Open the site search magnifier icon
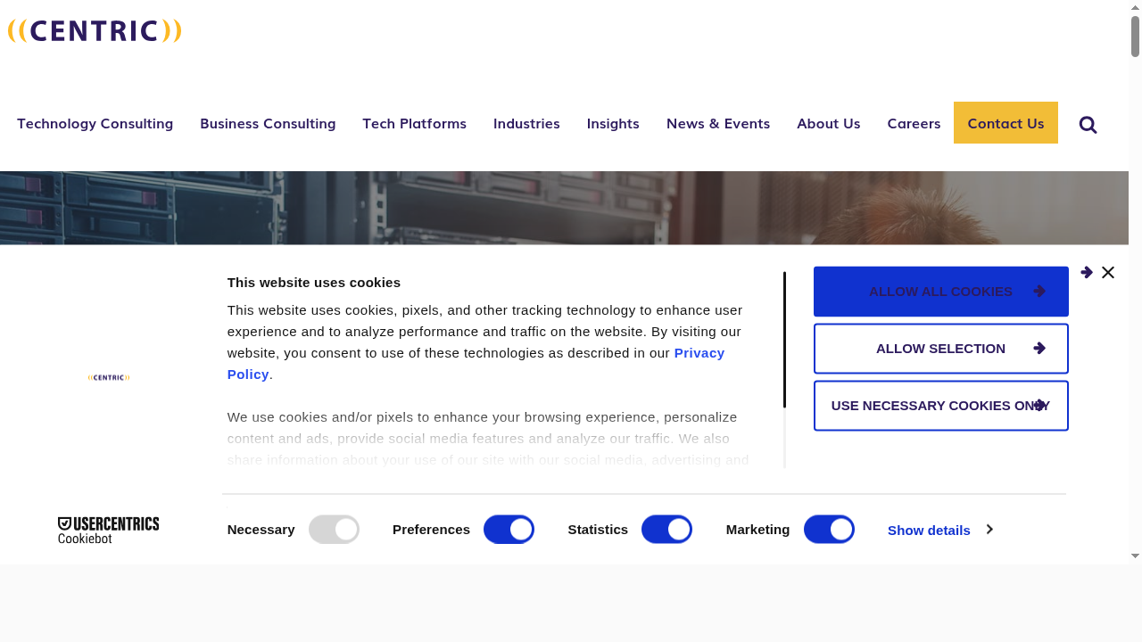The image size is (1142, 642). click(x=1088, y=125)
